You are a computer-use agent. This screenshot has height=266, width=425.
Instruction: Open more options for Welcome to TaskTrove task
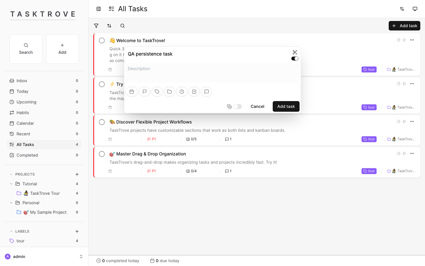[x=412, y=40]
